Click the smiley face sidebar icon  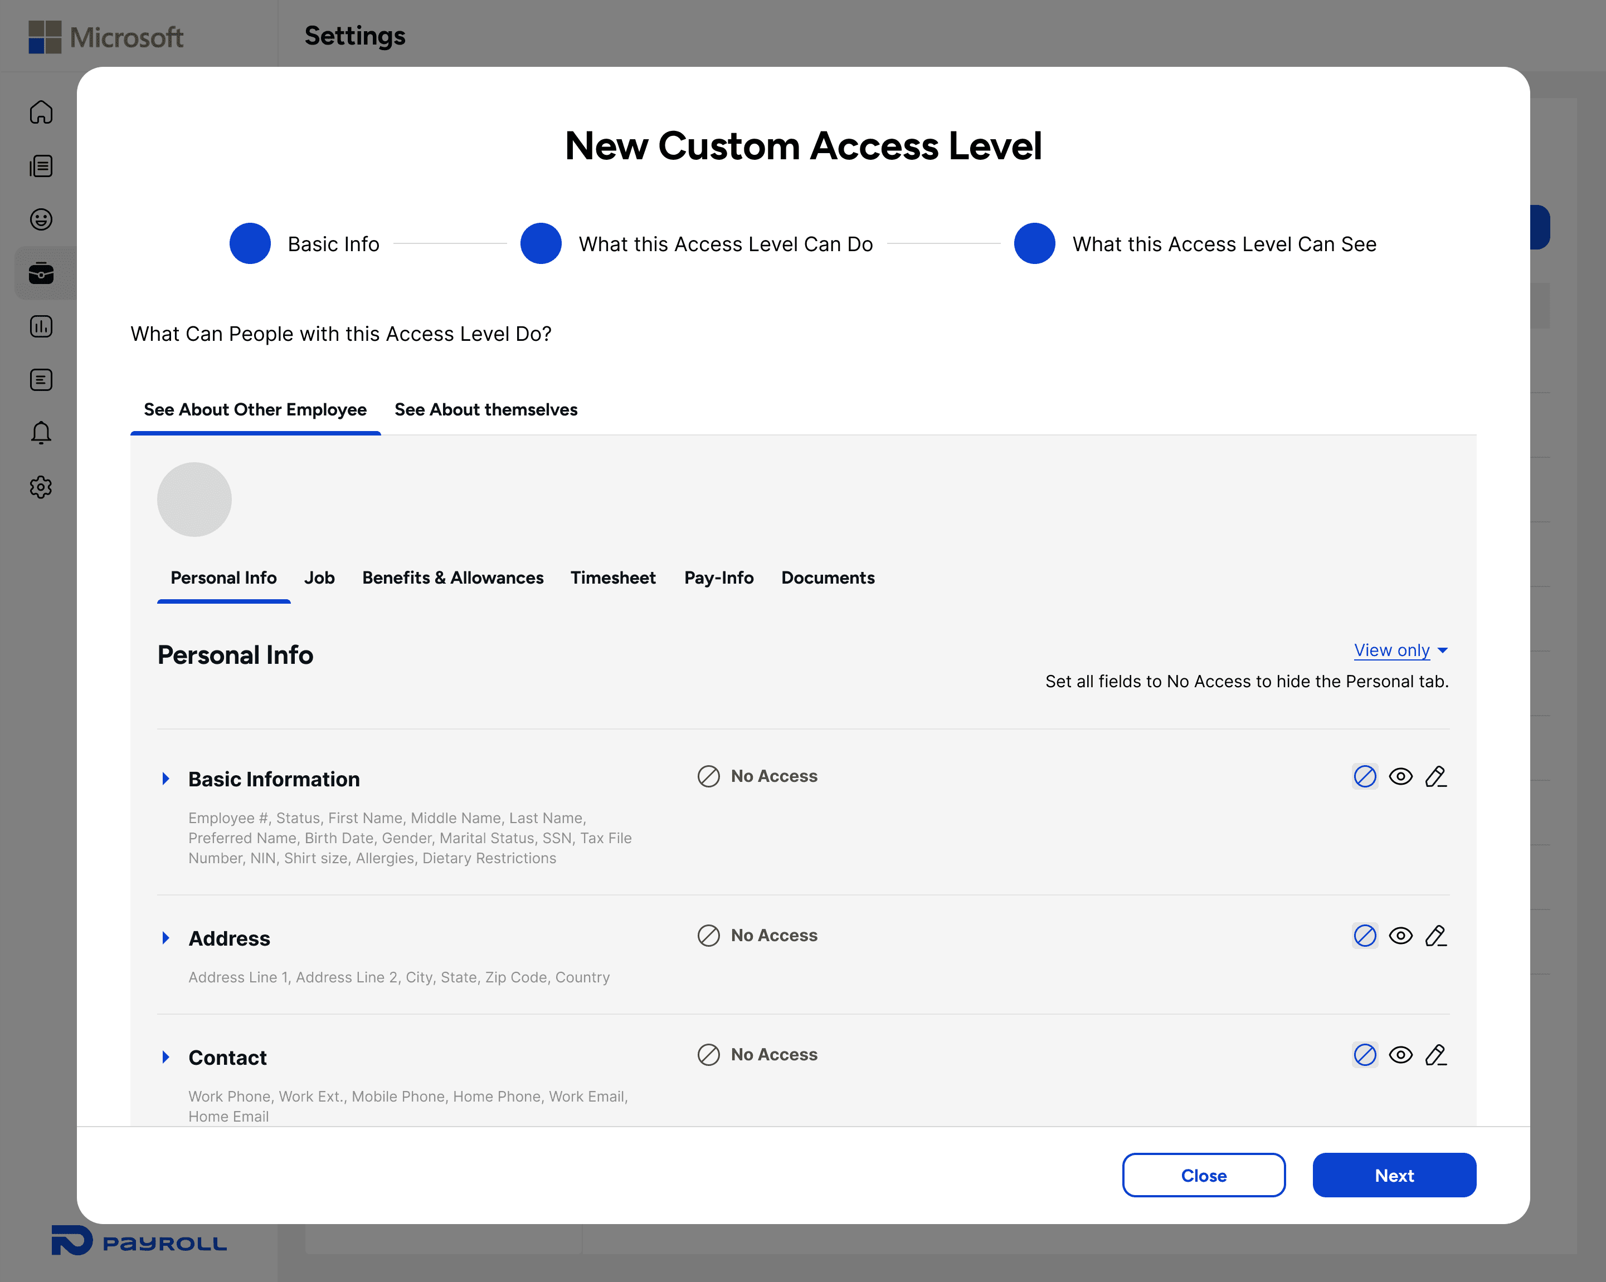coord(41,219)
